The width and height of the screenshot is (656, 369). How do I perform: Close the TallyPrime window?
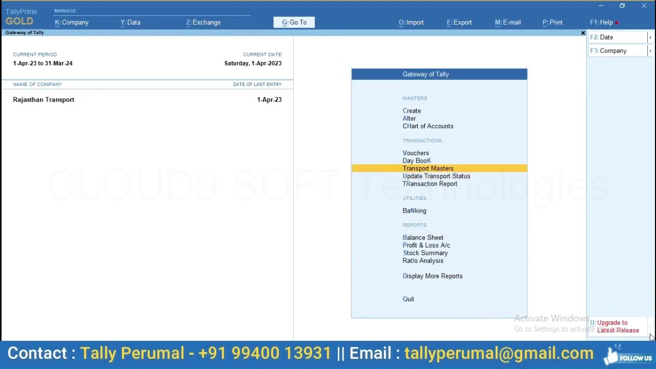pyautogui.click(x=644, y=6)
